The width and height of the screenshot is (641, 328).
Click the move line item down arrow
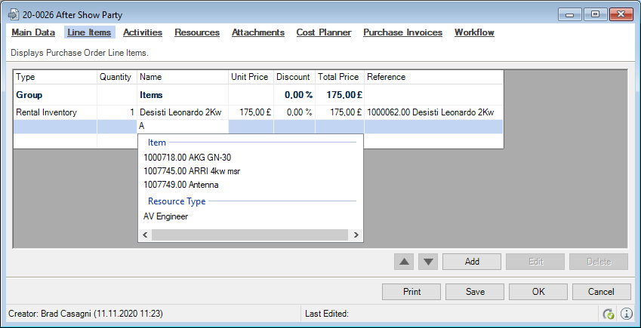coord(428,262)
